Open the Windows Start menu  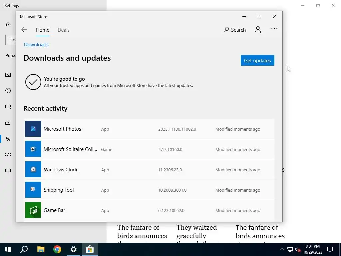click(x=8, y=249)
